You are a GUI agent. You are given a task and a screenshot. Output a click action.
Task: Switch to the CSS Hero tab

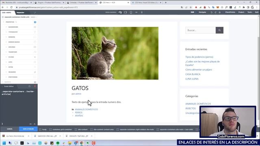coord(6,13)
